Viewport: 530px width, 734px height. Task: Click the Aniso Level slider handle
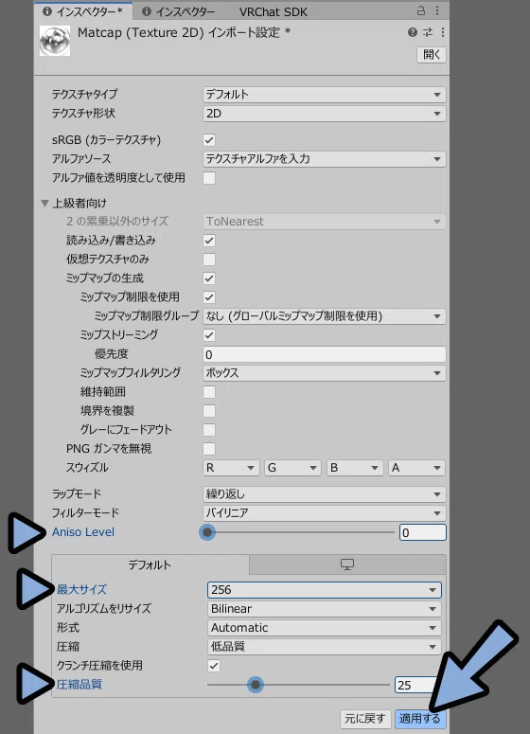coord(207,532)
